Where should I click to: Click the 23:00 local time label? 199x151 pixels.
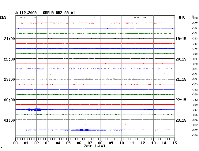pos(9,79)
